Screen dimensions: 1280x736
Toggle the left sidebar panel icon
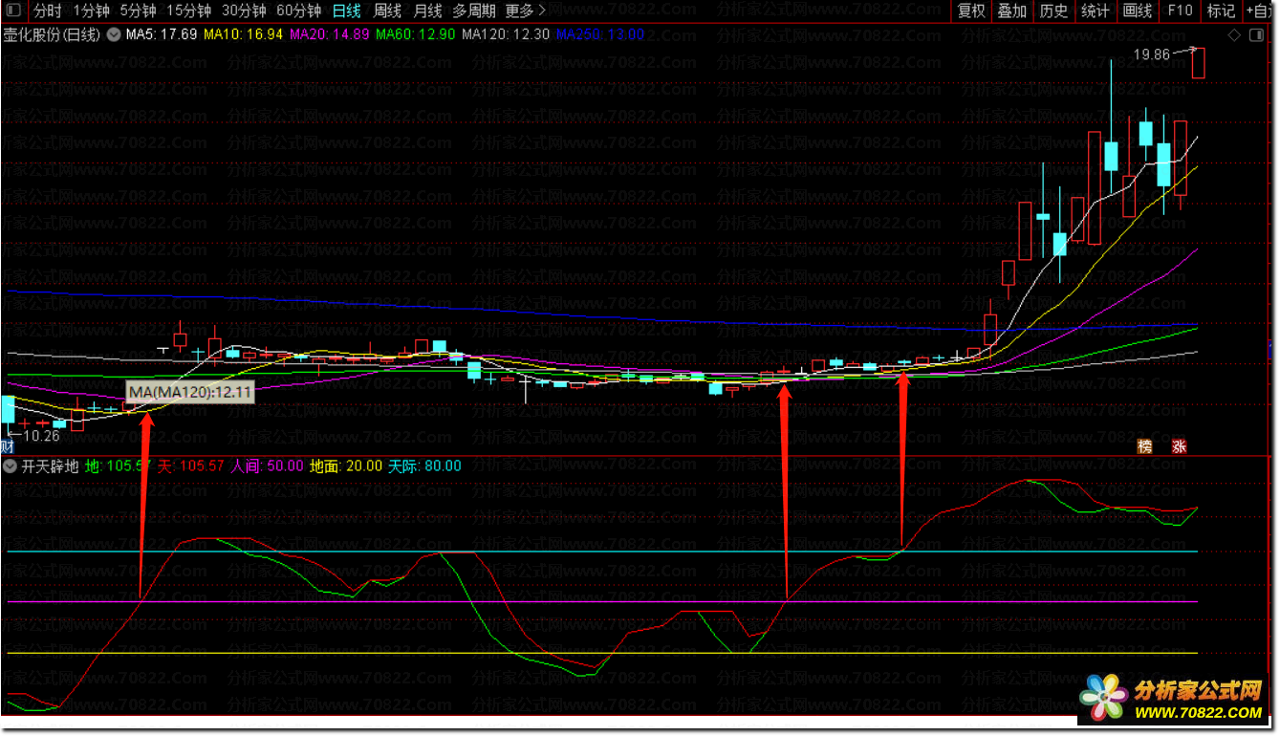pyautogui.click(x=13, y=11)
